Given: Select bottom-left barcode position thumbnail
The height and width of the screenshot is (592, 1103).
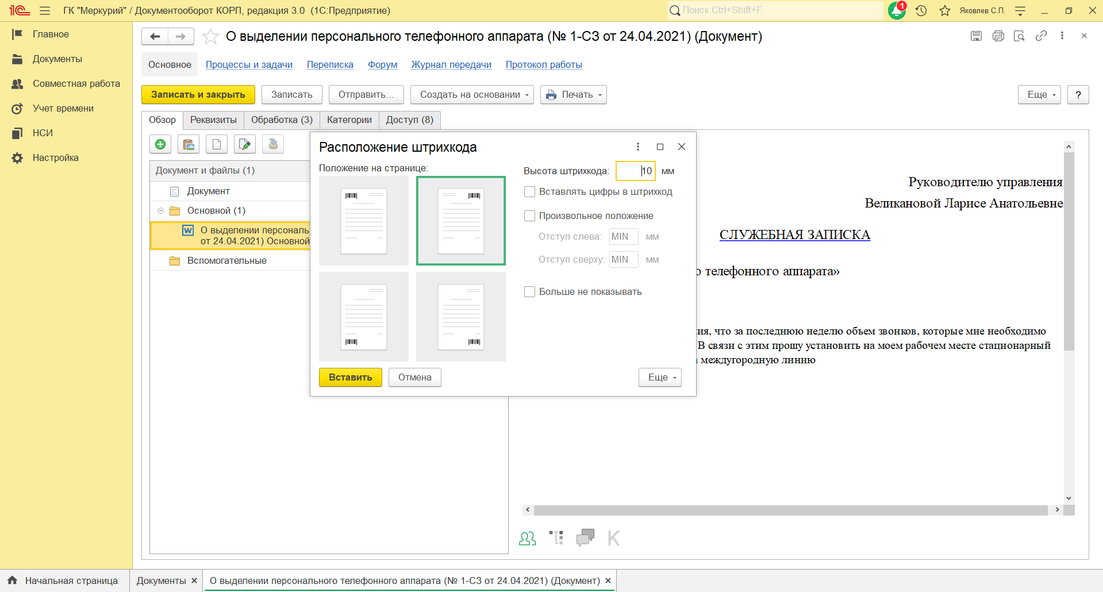Looking at the screenshot, I should pyautogui.click(x=364, y=317).
